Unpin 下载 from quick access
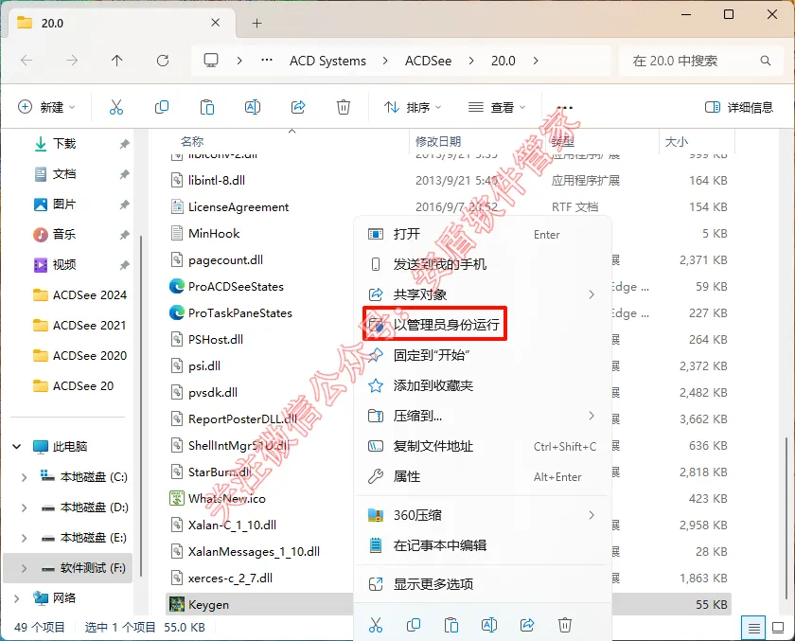Image resolution: width=795 pixels, height=641 pixels. pos(124,144)
